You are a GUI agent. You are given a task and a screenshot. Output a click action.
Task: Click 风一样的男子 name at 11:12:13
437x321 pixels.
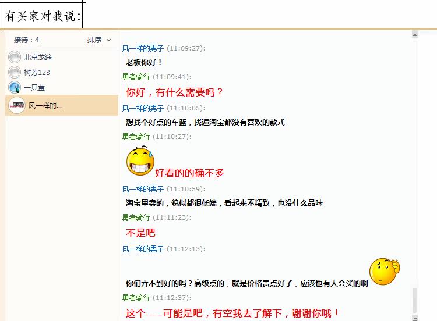click(143, 249)
